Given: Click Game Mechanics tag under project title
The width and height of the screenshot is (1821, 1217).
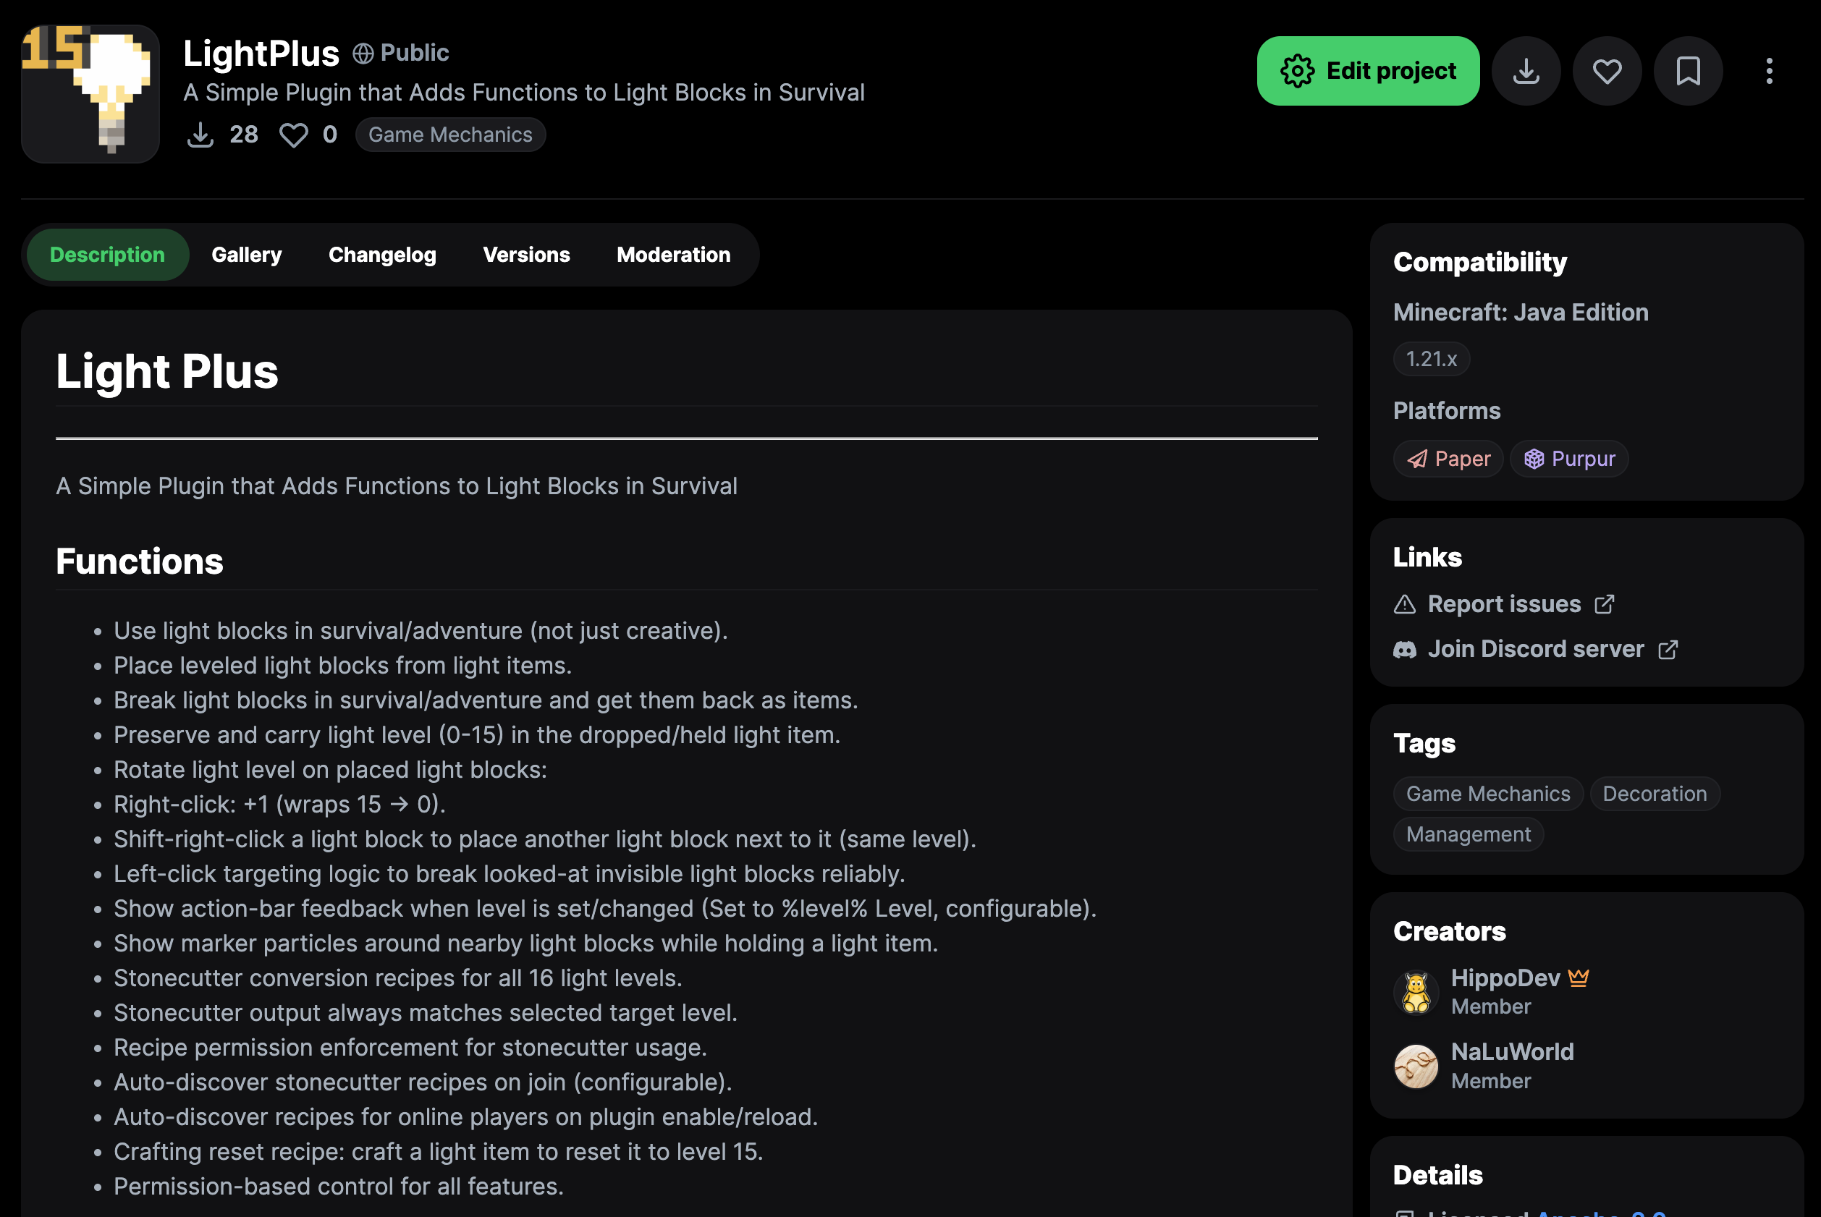Looking at the screenshot, I should tap(450, 135).
